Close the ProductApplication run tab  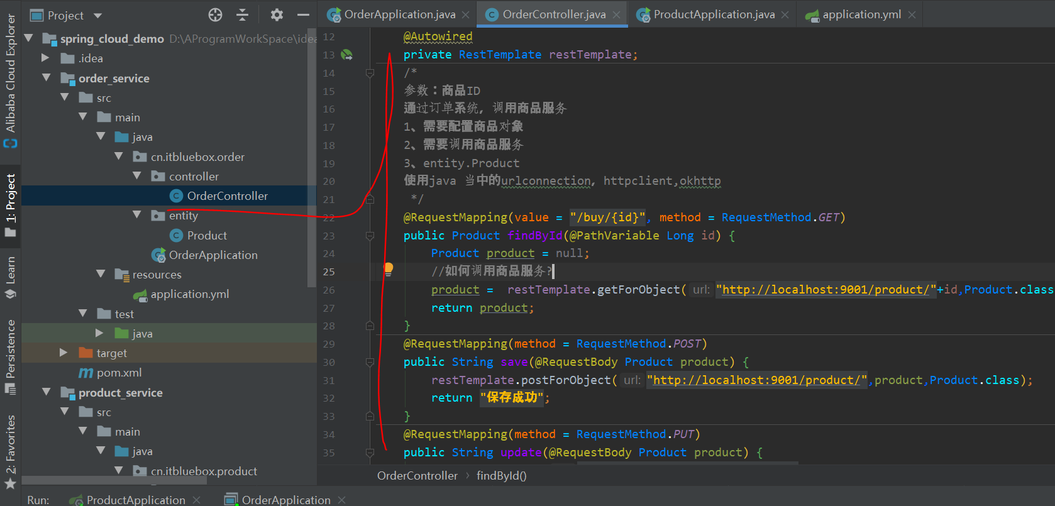pyautogui.click(x=197, y=500)
